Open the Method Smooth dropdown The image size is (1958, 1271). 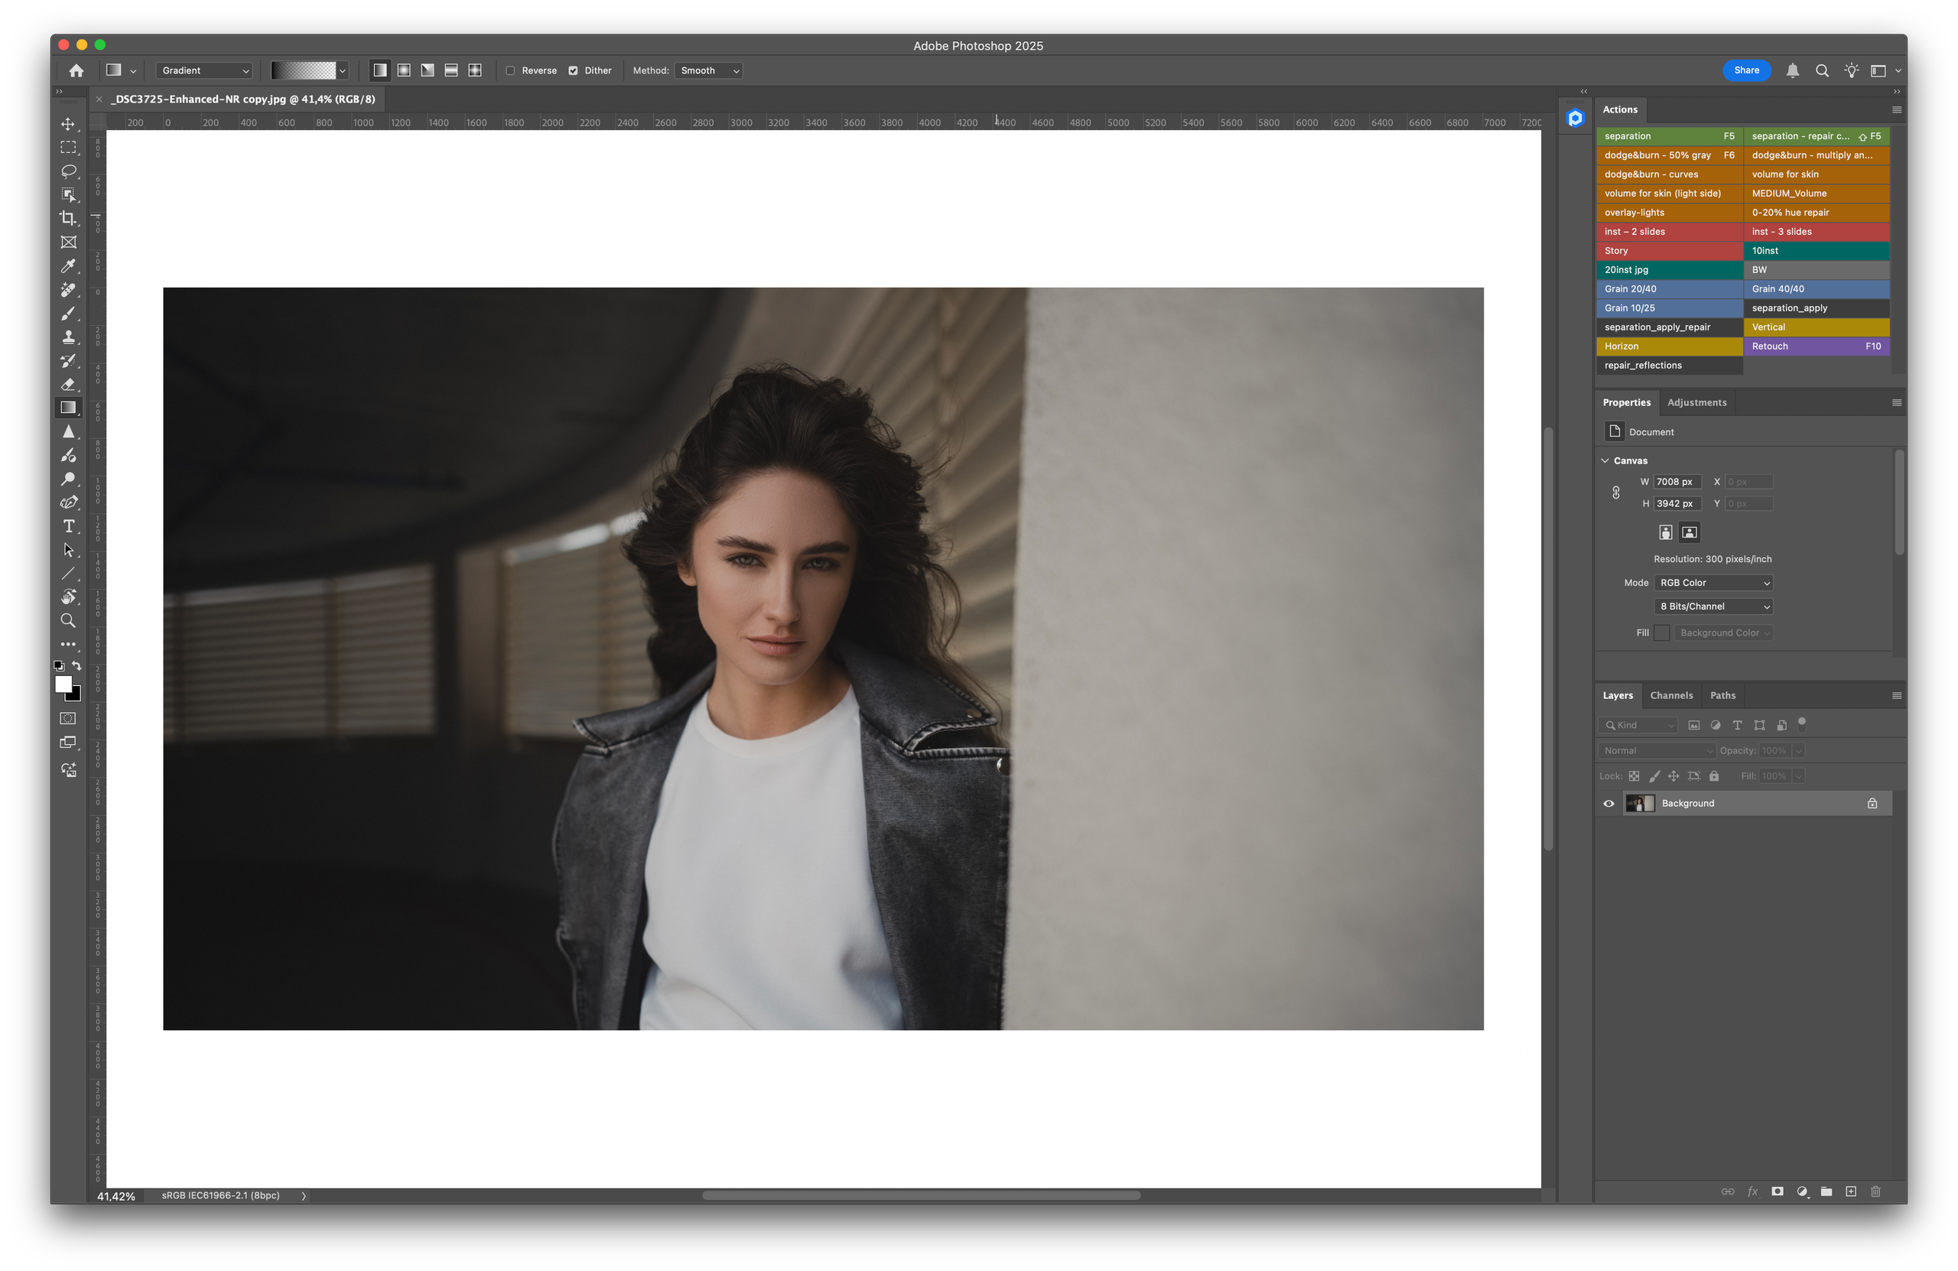[708, 71]
